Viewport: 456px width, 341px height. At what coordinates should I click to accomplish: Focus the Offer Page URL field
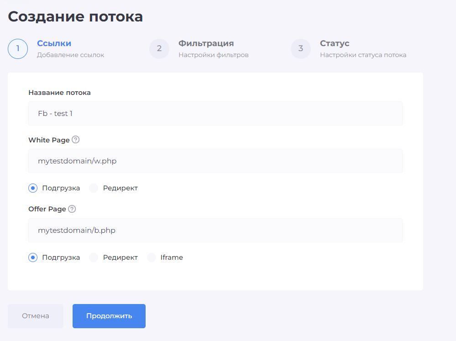[x=215, y=231]
